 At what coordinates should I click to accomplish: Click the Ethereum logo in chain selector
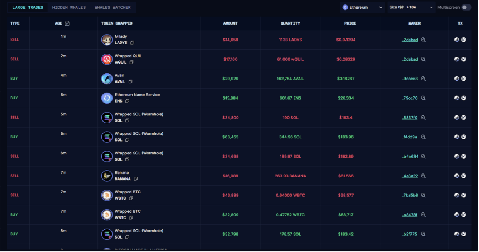345,7
